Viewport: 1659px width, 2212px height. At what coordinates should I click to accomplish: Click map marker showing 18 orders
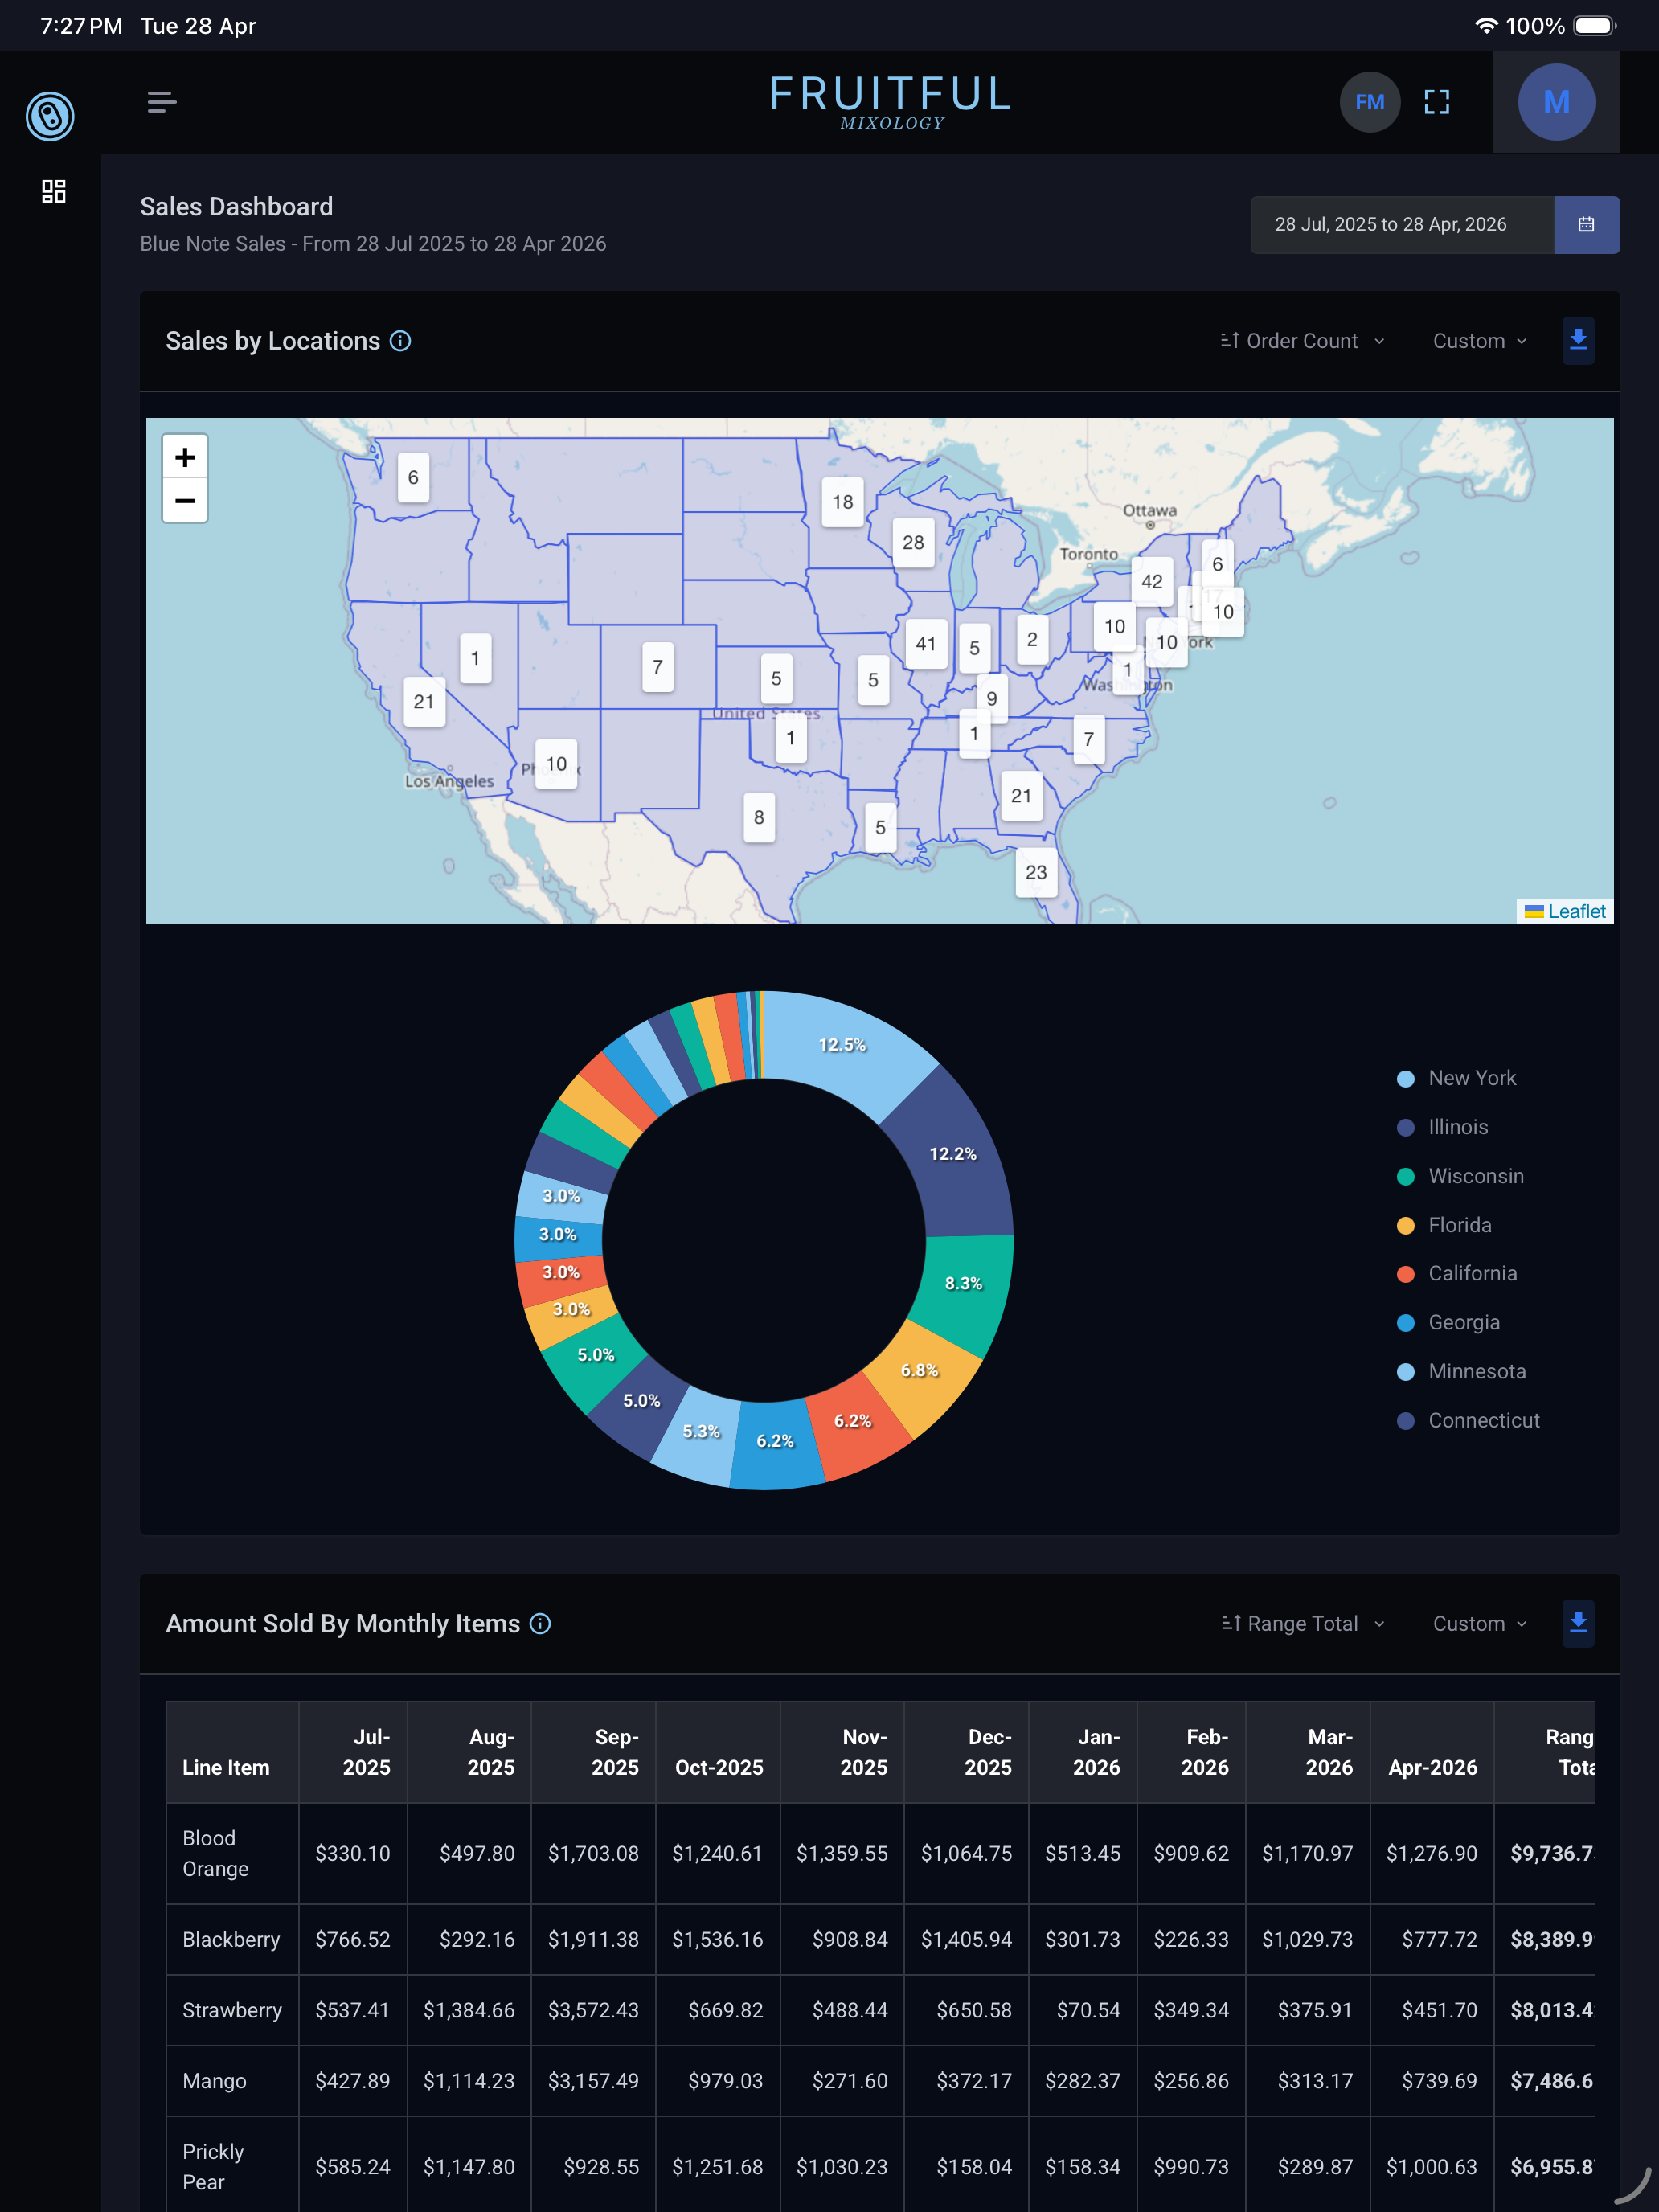coord(843,502)
